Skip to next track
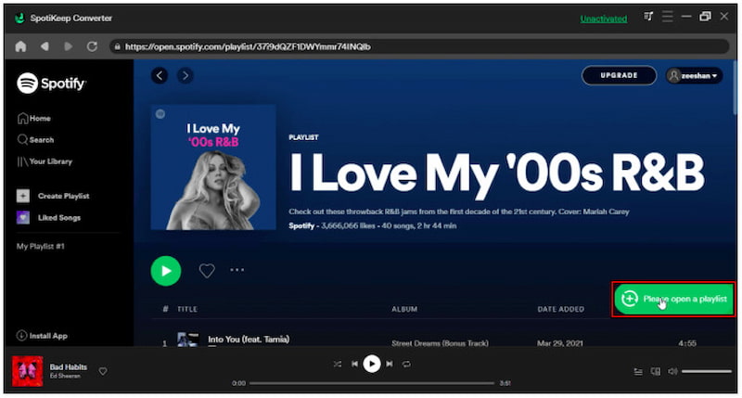This screenshot has width=742, height=398. click(389, 364)
